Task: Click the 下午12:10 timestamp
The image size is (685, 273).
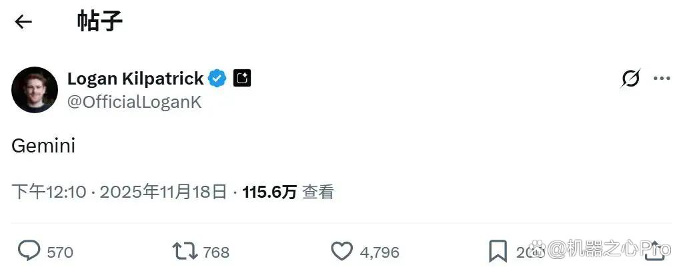Action: click(x=49, y=192)
